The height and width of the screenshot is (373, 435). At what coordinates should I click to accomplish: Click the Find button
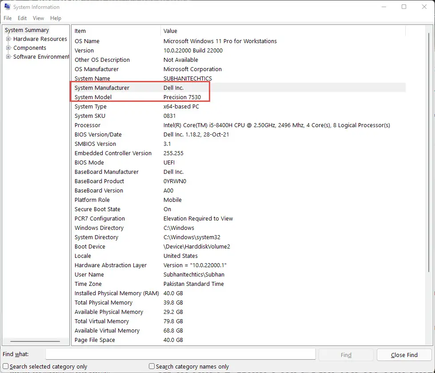pyautogui.click(x=346, y=355)
